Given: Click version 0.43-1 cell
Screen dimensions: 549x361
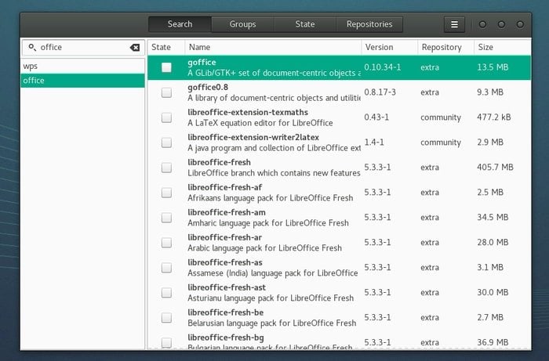Looking at the screenshot, I should click(376, 117).
